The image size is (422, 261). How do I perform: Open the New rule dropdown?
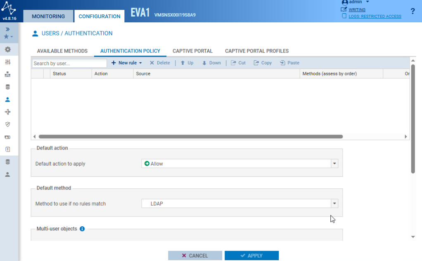point(126,63)
